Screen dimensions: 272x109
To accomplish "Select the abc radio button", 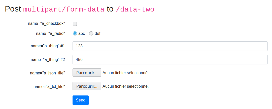I will (75, 33).
